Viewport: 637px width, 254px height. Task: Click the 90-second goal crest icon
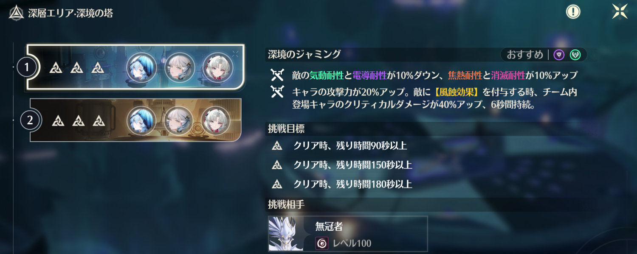[x=277, y=146]
